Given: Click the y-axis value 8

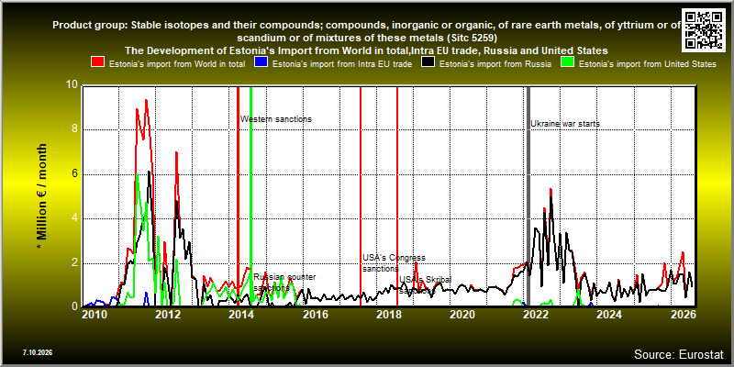Looking at the screenshot, I should pyautogui.click(x=75, y=130).
